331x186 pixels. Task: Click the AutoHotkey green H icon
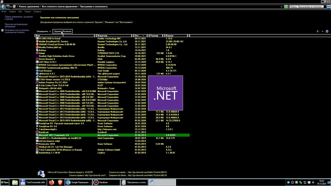coord(37,153)
